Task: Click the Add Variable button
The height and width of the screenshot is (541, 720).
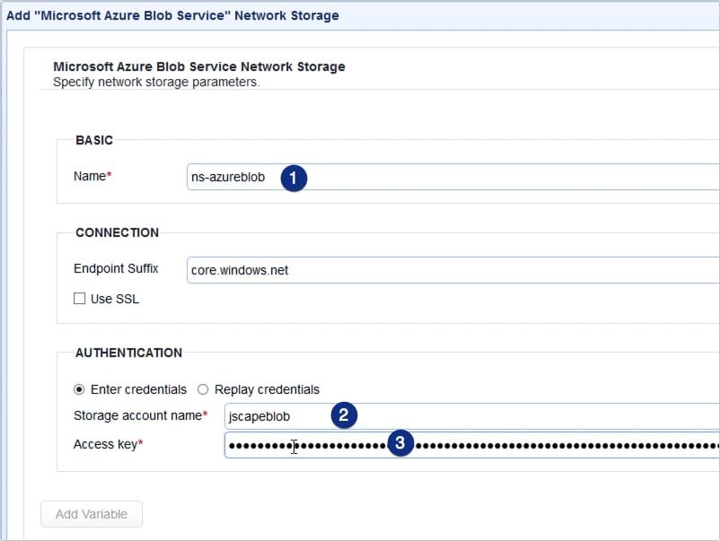Action: click(91, 513)
